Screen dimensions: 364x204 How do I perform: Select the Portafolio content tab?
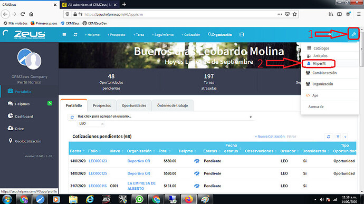click(x=74, y=105)
